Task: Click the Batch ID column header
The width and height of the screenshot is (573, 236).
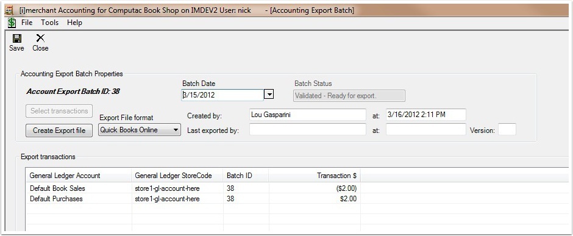Action: pos(246,176)
